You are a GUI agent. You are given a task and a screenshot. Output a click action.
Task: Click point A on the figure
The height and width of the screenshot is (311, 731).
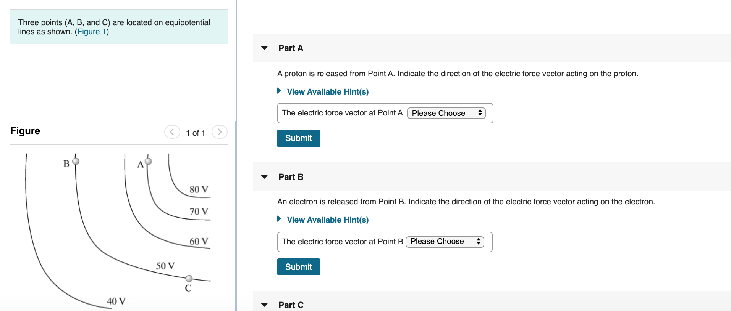pos(148,161)
